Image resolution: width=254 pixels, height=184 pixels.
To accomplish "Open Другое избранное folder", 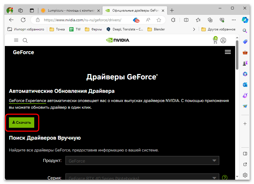I will [x=218, y=29].
